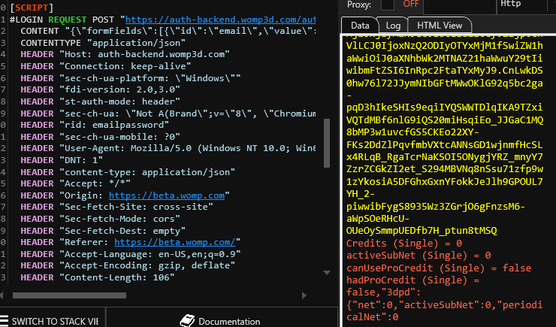The image size is (556, 327).
Task: Click the stack view hamburger icon
Action: pos(4,321)
